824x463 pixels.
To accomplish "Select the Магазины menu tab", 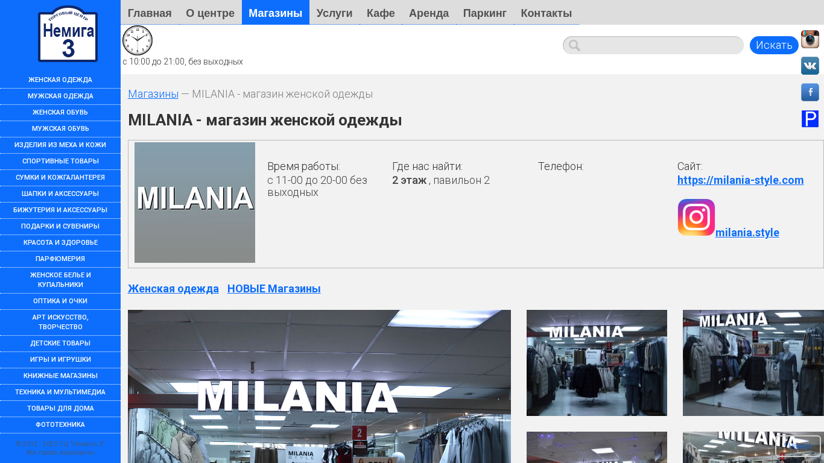I will [276, 13].
